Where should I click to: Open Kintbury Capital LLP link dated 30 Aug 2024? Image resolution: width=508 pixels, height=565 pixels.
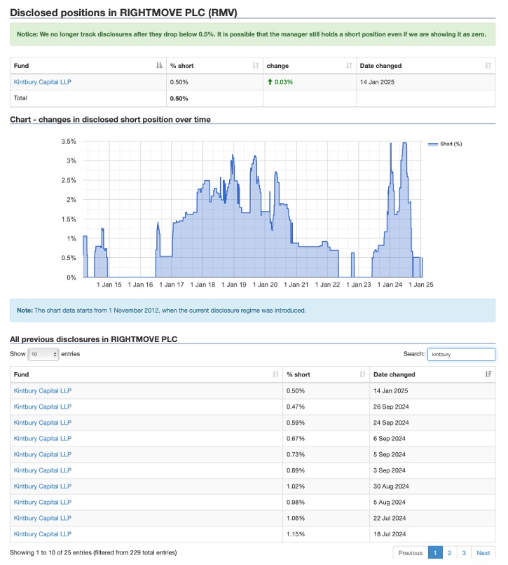pos(43,486)
